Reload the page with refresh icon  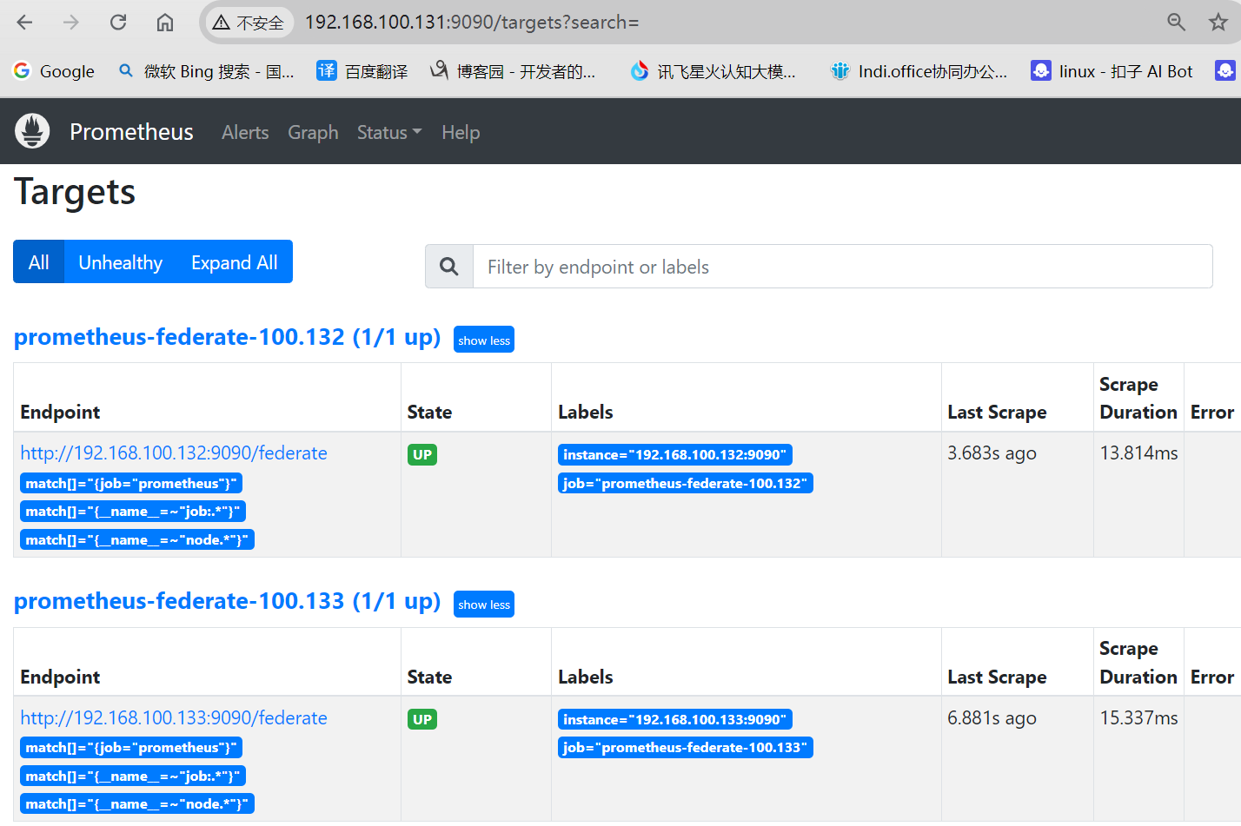118,23
